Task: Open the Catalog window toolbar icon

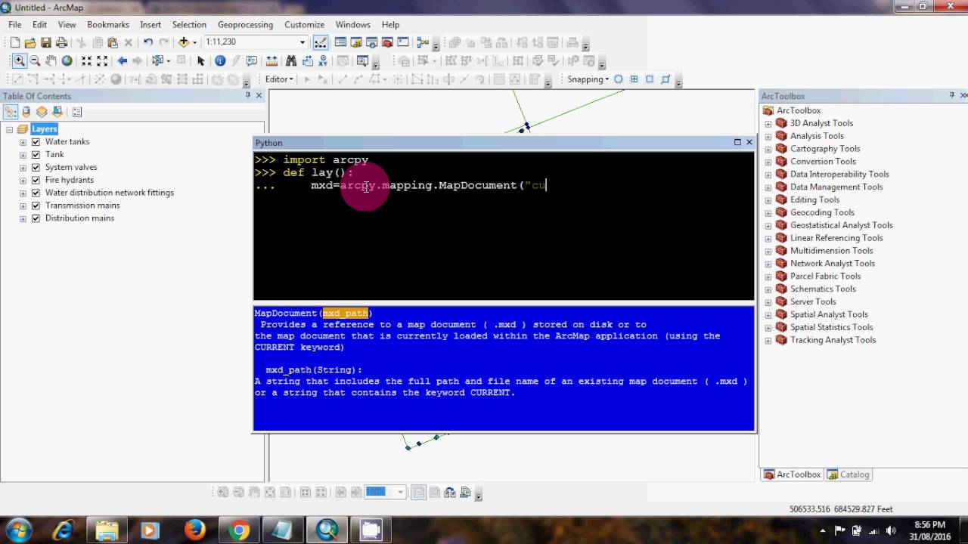Action: (356, 43)
